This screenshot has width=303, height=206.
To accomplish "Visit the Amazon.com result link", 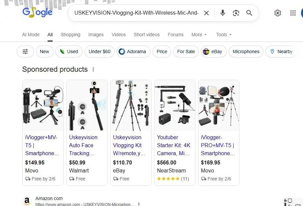I will pos(49,198).
